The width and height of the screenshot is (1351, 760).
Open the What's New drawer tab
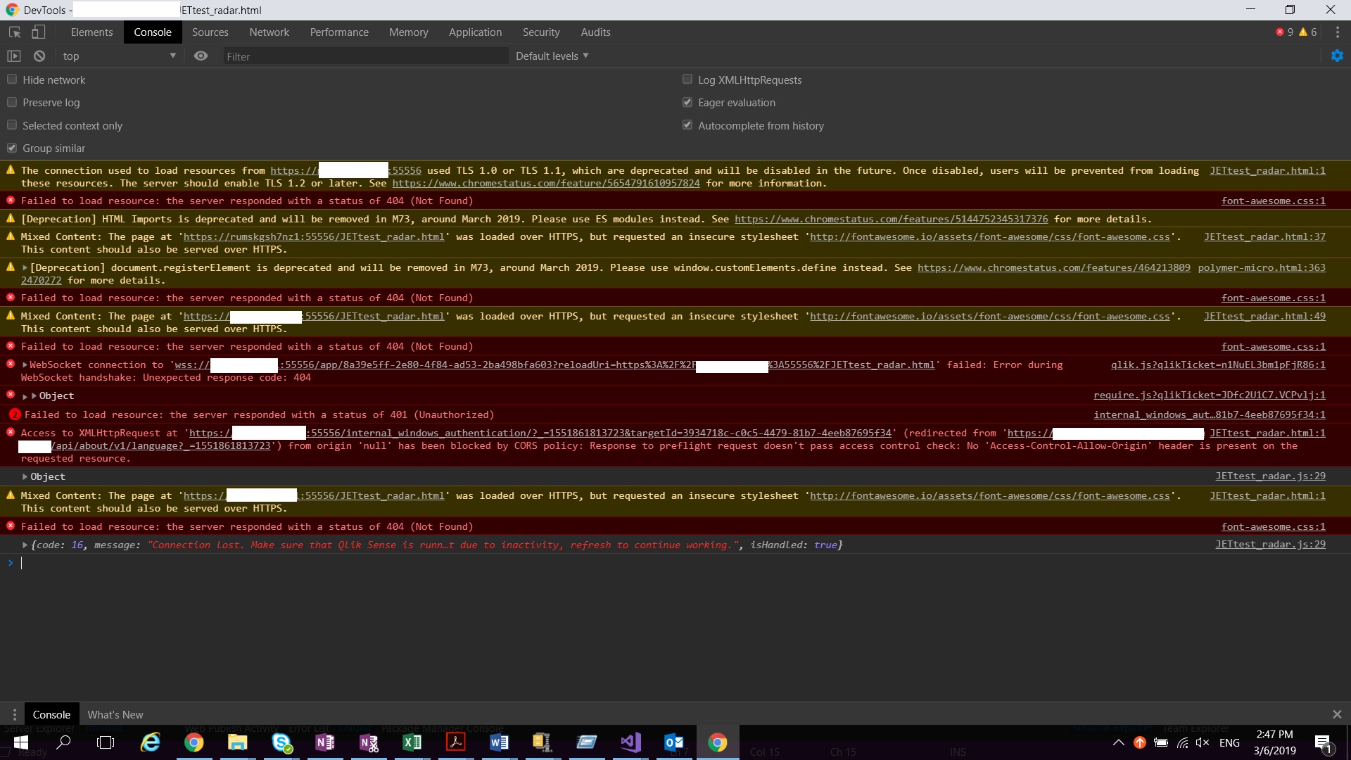tap(115, 714)
